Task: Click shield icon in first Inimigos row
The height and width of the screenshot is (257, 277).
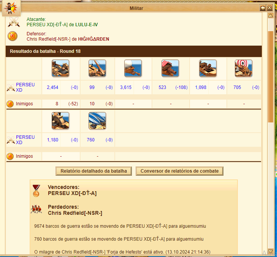Action: tap(10, 104)
